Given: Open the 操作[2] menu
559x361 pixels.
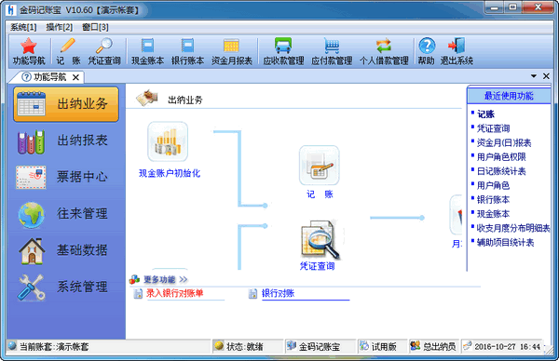Looking at the screenshot, I should point(60,27).
